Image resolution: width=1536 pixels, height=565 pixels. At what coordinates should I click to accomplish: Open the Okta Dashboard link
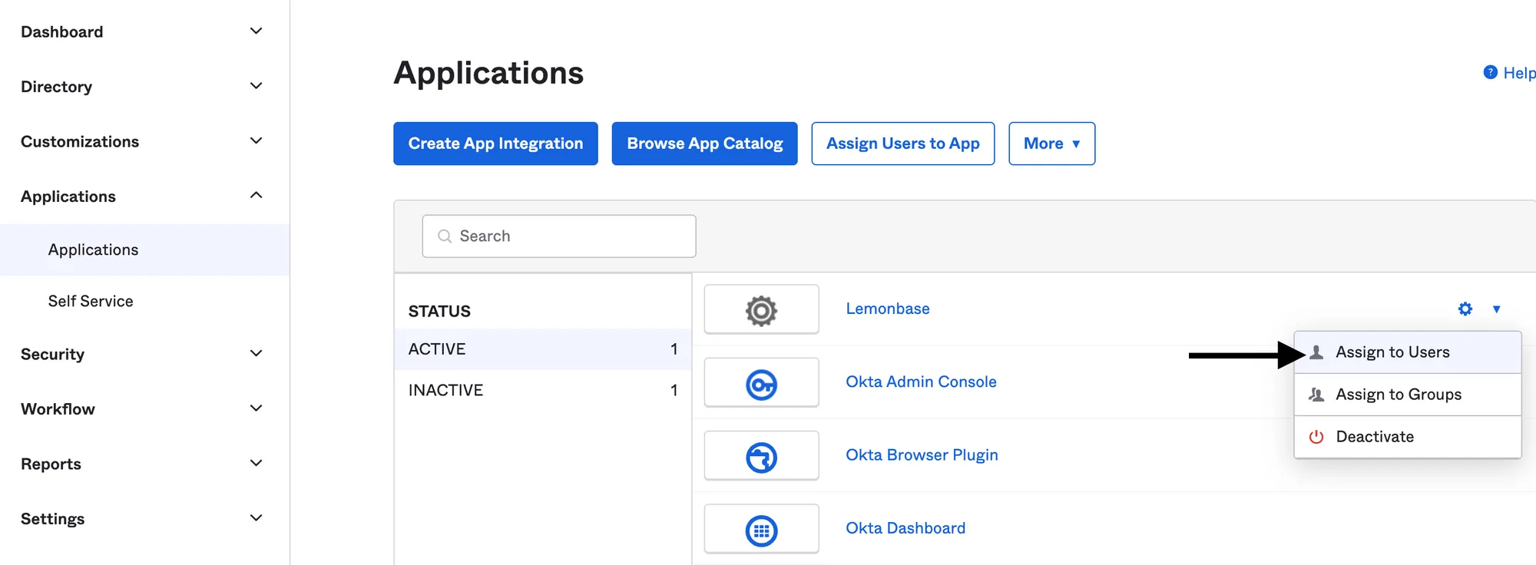(x=905, y=528)
